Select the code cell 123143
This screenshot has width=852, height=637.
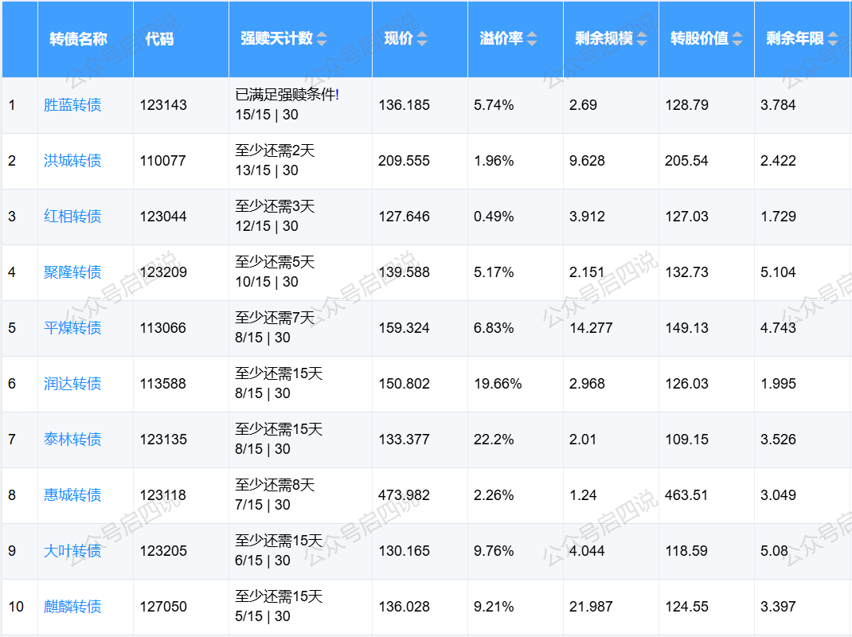coord(163,105)
